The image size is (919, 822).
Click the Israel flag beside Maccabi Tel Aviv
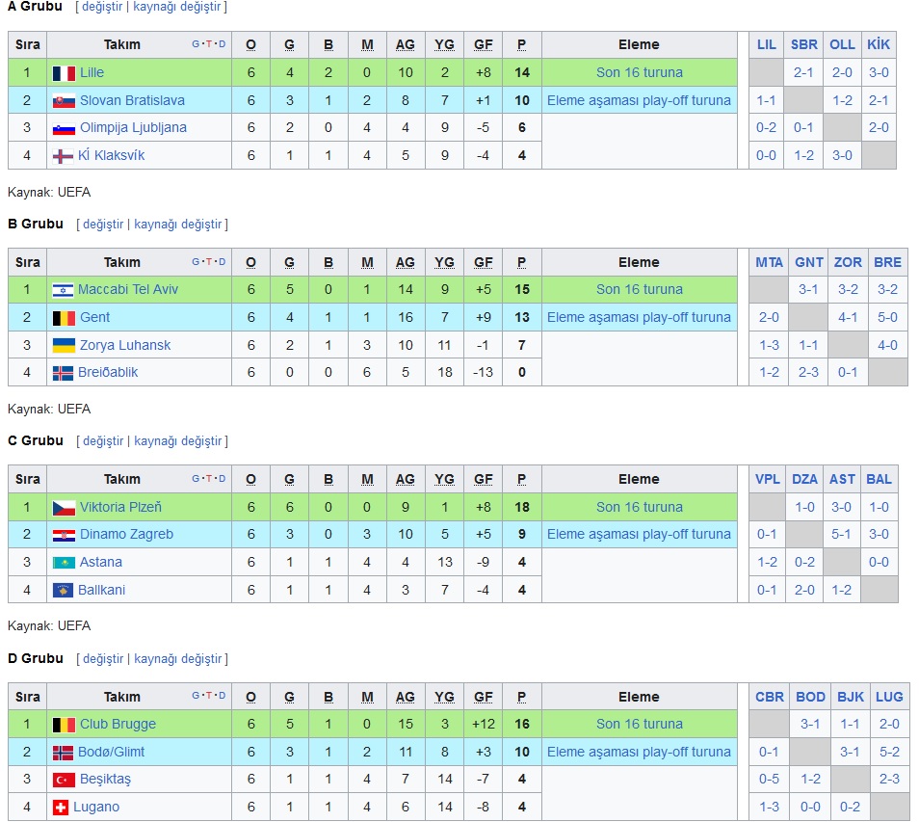click(x=63, y=290)
